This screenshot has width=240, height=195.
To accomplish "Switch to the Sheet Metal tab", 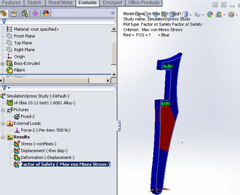I will point(60,3).
